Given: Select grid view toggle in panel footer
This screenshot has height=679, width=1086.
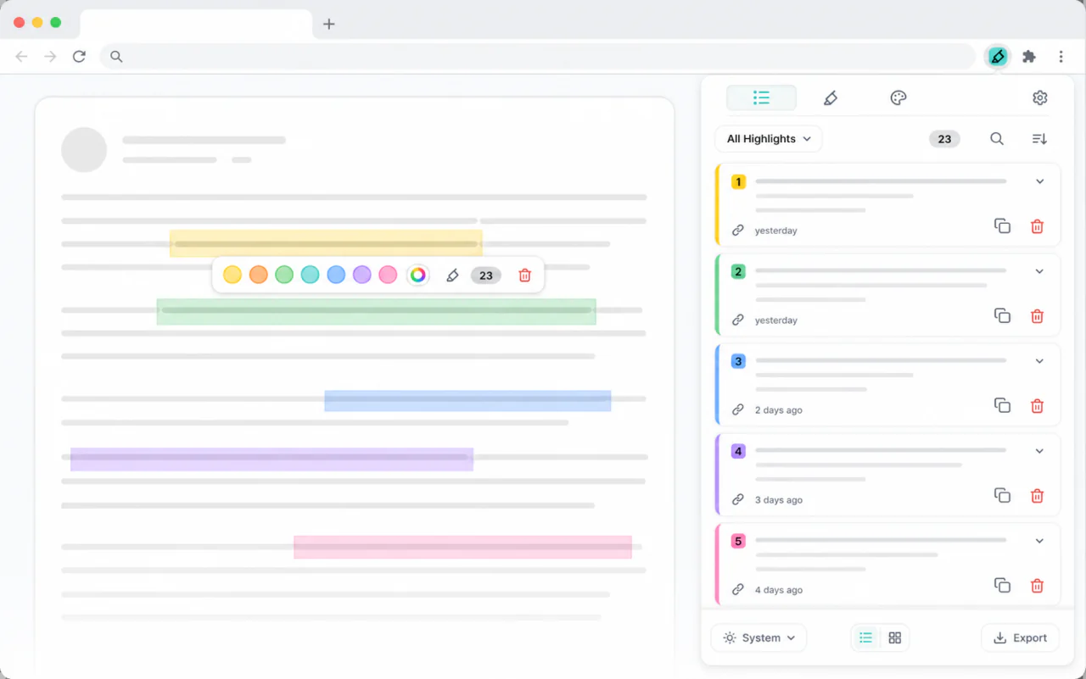Looking at the screenshot, I should [x=894, y=638].
